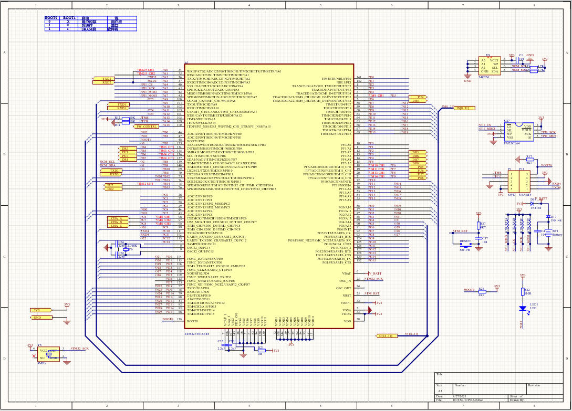Screen dimensions: 572x411
Task: Click the DR4 port on the right
Action: click(x=418, y=101)
